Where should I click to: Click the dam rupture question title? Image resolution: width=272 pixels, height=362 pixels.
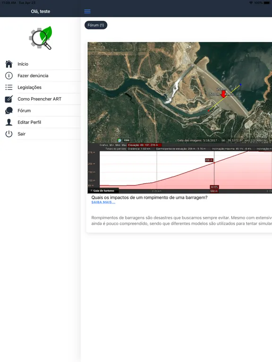pyautogui.click(x=149, y=197)
